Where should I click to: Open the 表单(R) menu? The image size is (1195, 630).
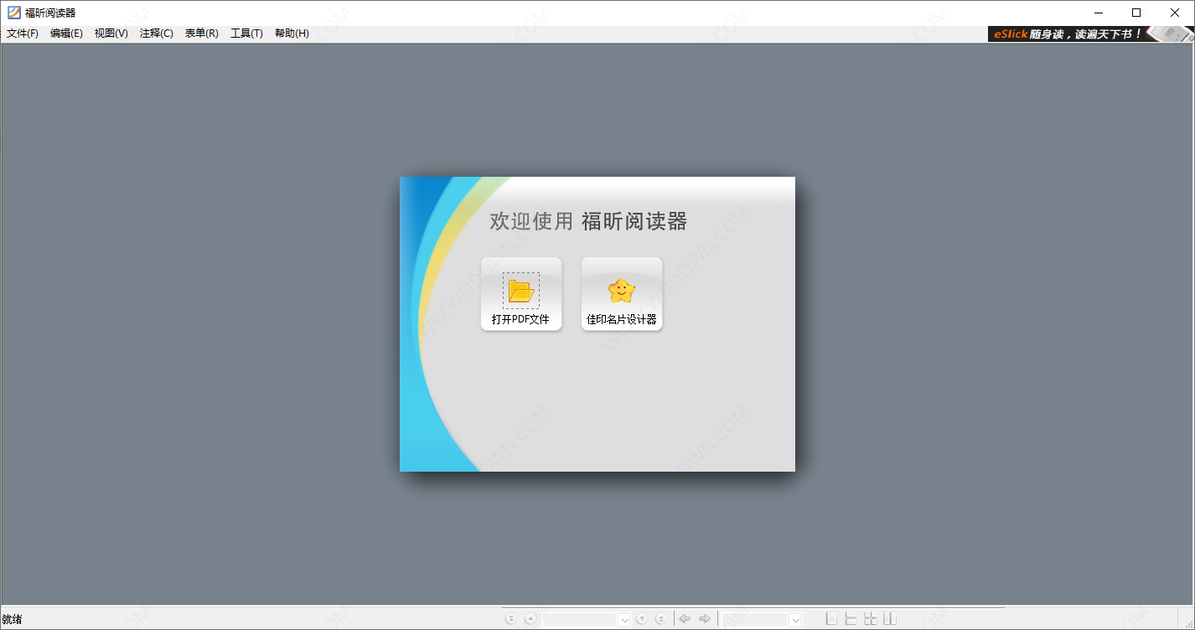[202, 34]
